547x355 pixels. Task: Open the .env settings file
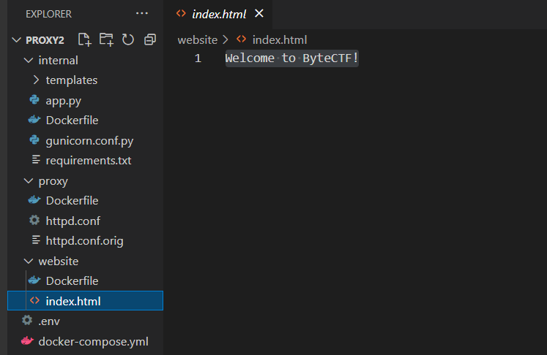point(51,321)
